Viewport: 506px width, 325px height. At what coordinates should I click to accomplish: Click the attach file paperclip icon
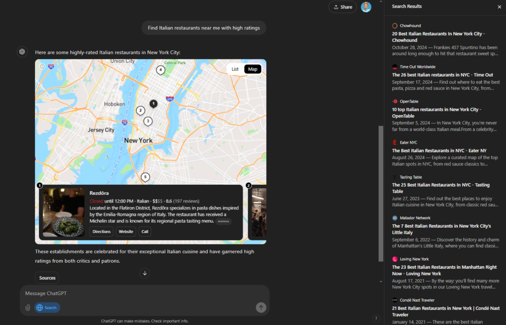click(x=28, y=308)
